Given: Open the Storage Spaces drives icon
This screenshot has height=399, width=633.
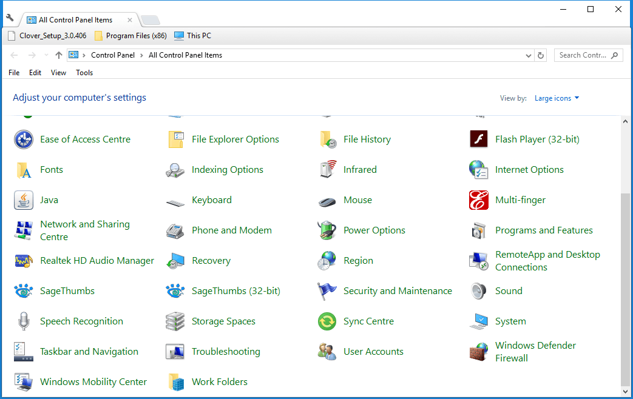Looking at the screenshot, I should tap(175, 321).
